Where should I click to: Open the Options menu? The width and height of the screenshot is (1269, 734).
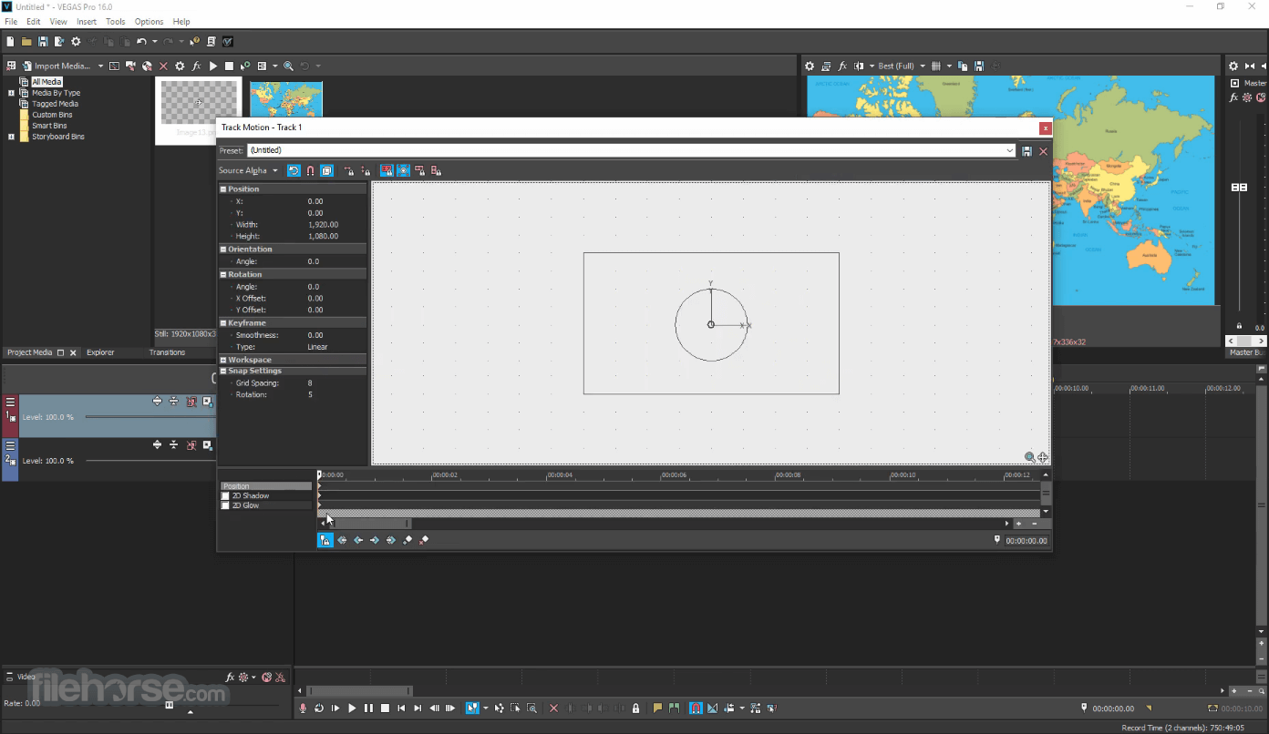coord(149,21)
